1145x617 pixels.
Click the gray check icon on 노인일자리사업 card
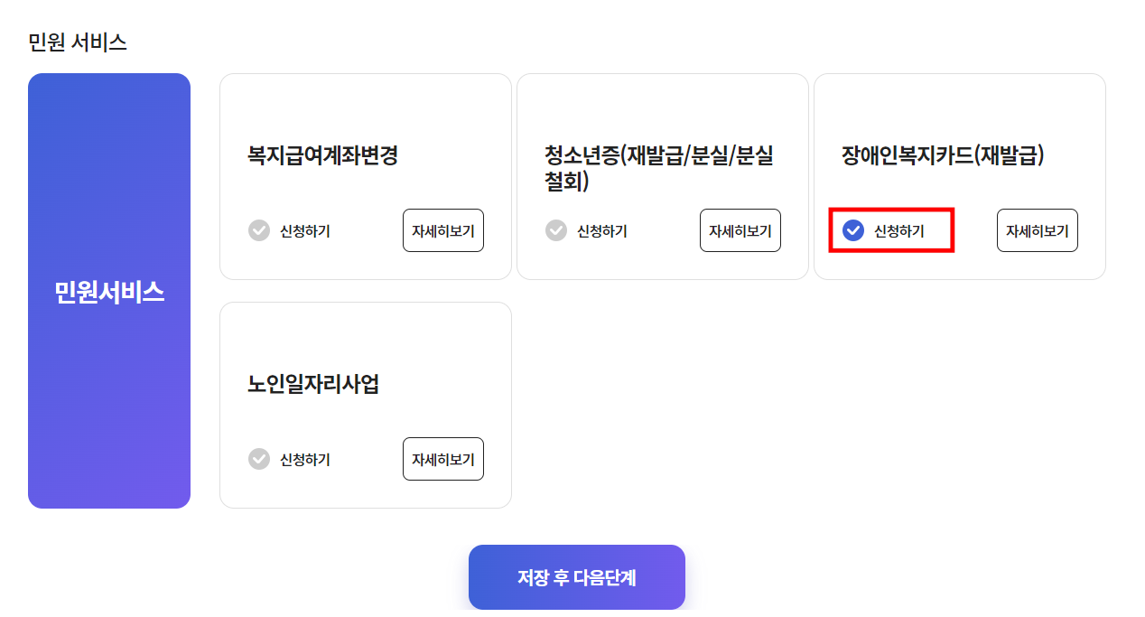tap(260, 459)
